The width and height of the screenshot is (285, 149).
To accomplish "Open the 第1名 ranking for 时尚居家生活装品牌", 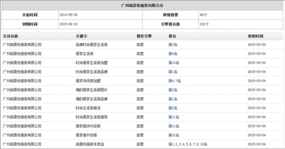I will pyautogui.click(x=173, y=72).
